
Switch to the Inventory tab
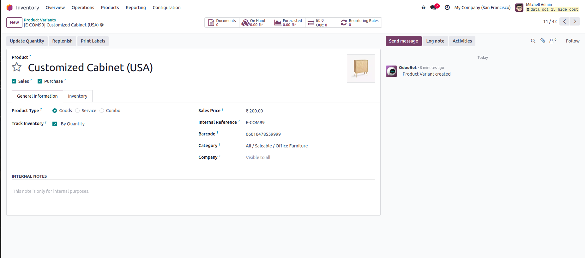coord(77,96)
